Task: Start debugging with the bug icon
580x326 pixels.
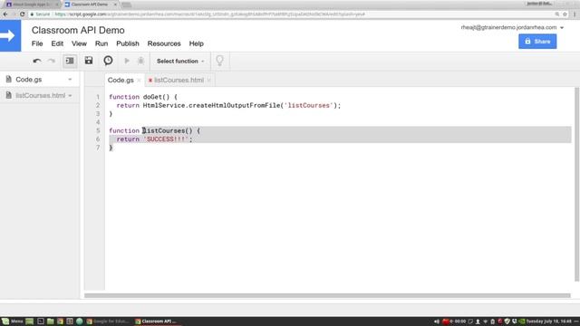Action: [x=141, y=61]
